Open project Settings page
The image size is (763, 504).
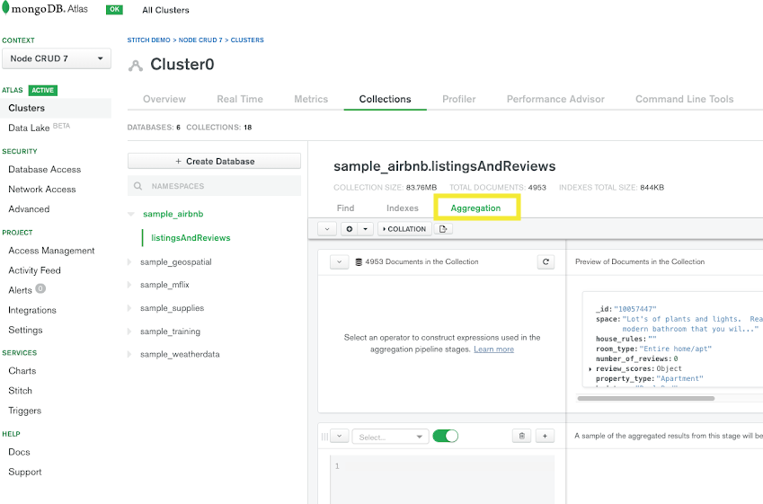click(x=25, y=330)
